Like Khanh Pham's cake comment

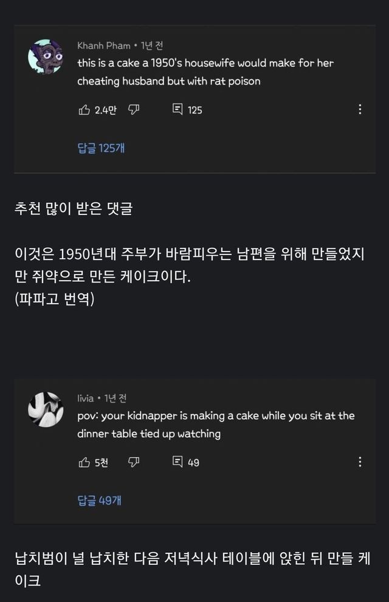point(84,109)
